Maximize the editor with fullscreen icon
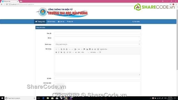The height and width of the screenshot is (100, 178). click(x=98, y=49)
